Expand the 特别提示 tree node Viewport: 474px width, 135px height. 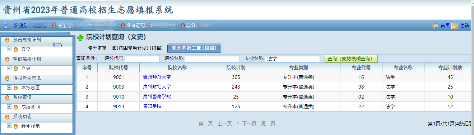pos(9,126)
